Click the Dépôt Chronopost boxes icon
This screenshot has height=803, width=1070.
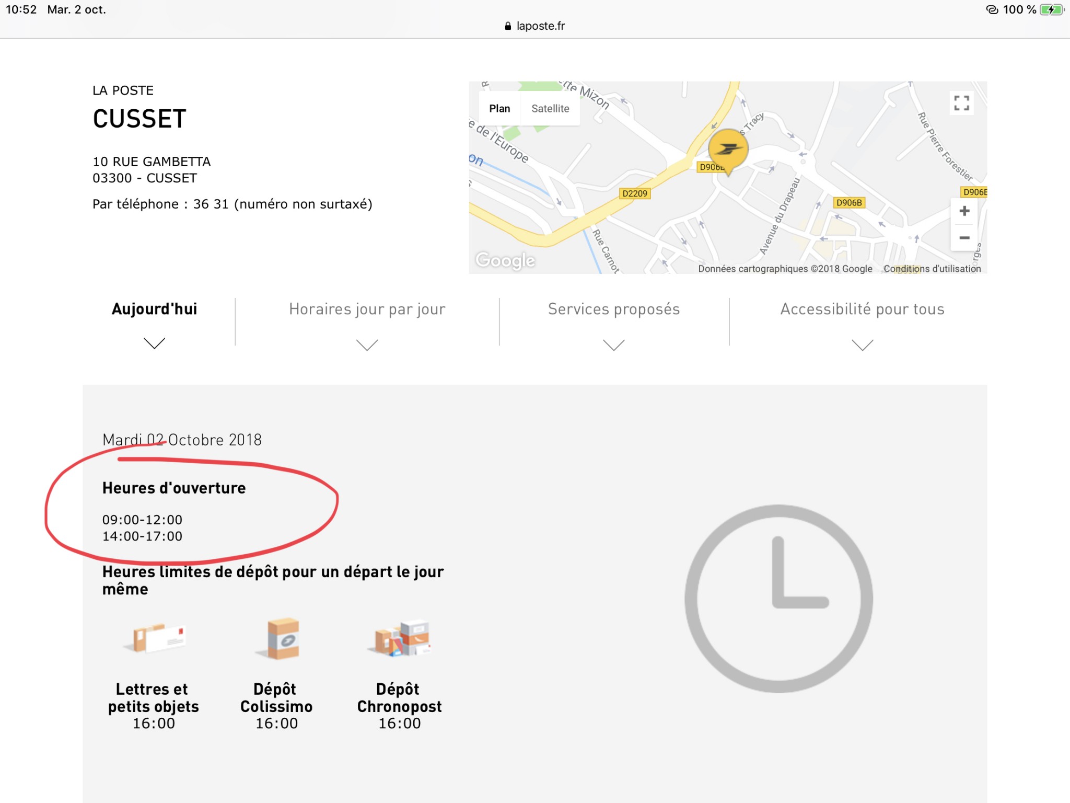coord(400,638)
